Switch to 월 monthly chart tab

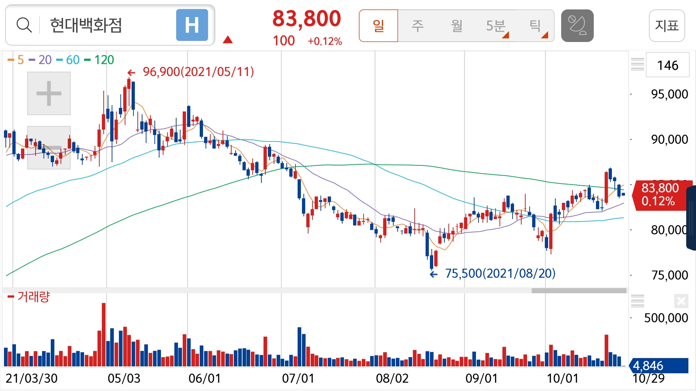pyautogui.click(x=456, y=26)
